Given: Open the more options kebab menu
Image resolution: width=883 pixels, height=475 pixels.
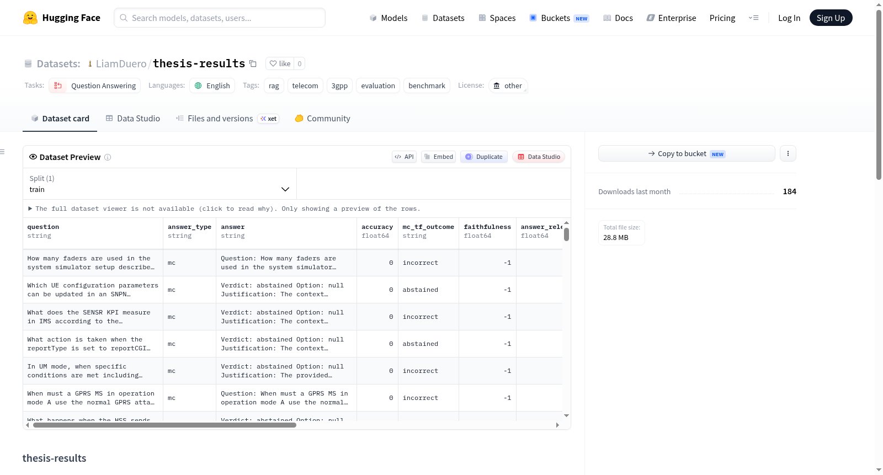Looking at the screenshot, I should point(788,153).
